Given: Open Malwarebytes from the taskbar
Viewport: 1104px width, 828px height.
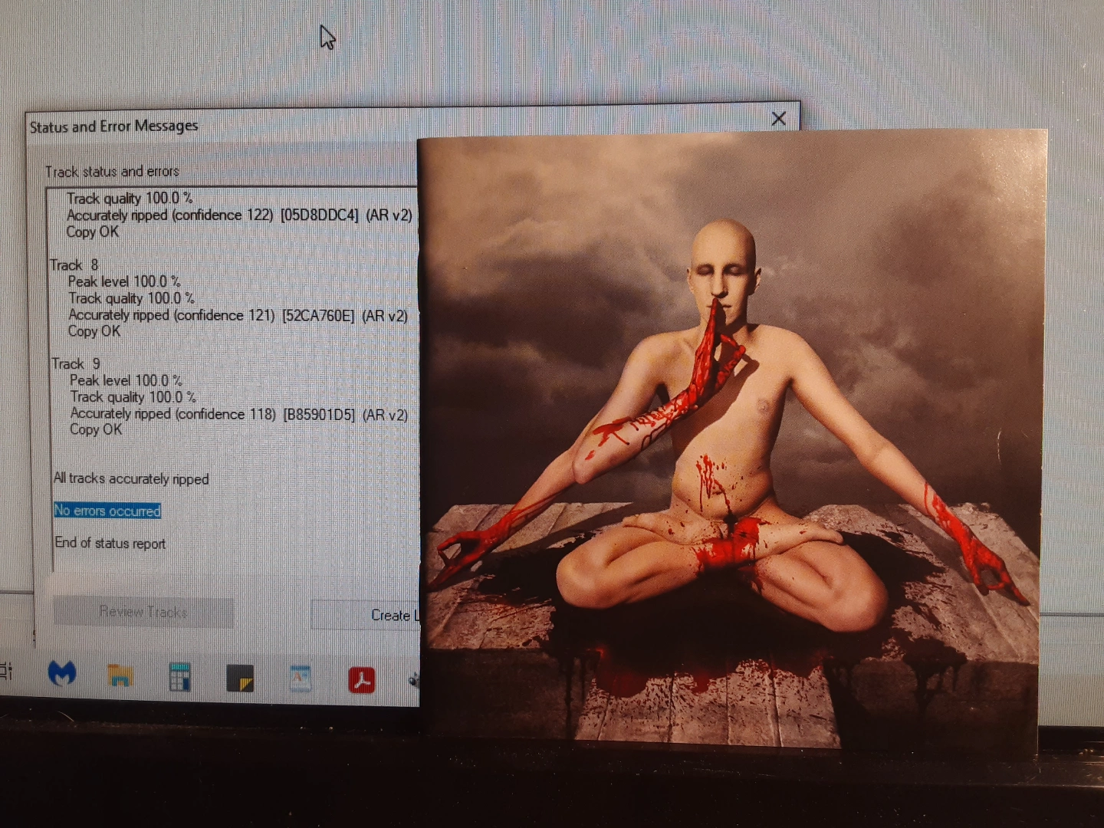Looking at the screenshot, I should [x=62, y=674].
